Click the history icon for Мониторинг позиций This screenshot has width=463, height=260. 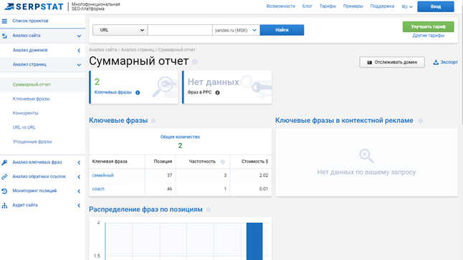[x=4, y=191]
